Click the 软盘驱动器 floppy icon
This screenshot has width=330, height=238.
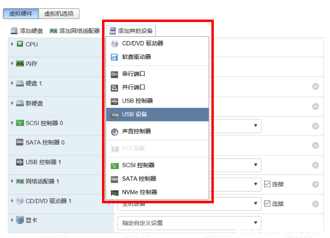[x=115, y=57]
